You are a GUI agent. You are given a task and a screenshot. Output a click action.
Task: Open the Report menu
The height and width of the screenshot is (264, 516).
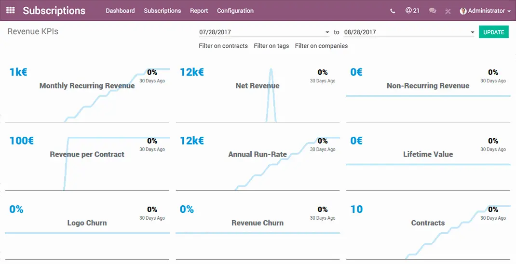[x=199, y=11]
